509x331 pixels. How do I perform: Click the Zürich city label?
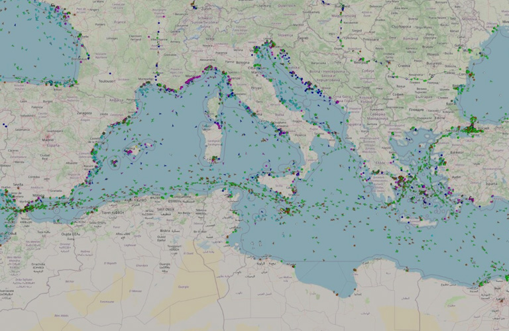[x=206, y=9]
